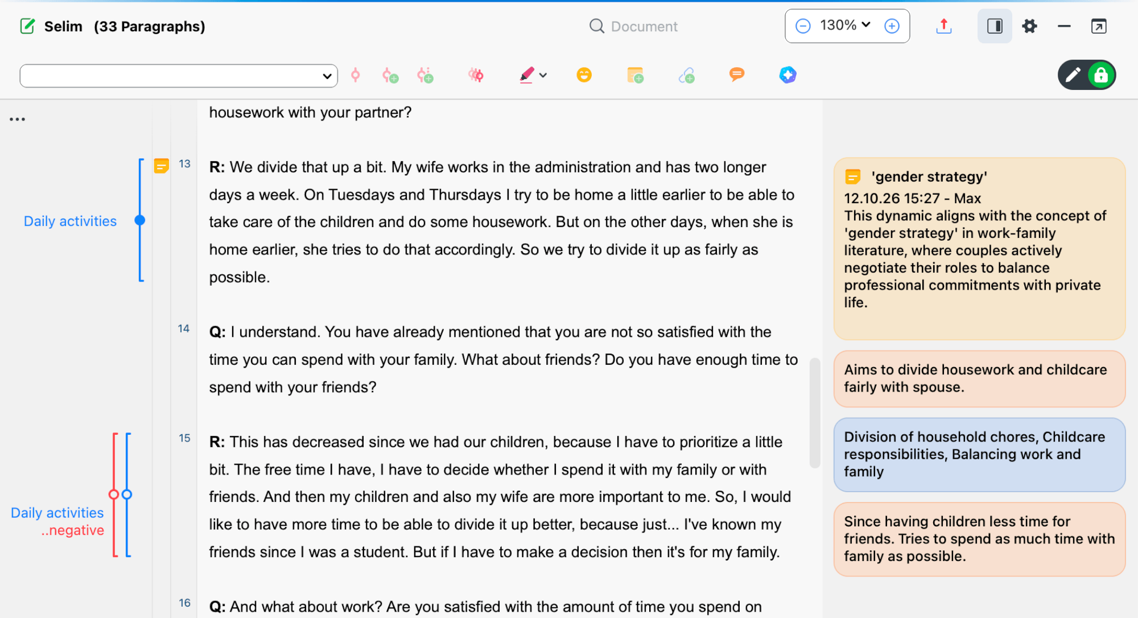Click the undock window icon
The image size is (1138, 618).
(x=1099, y=26)
